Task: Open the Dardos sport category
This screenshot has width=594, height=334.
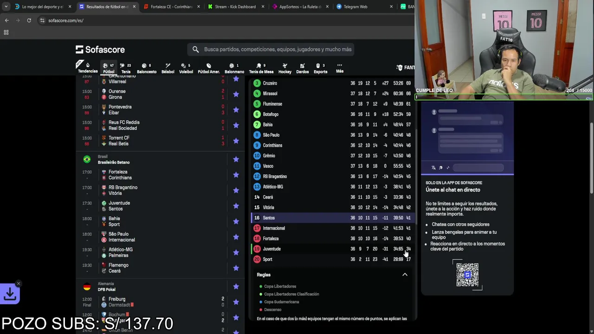Action: [x=303, y=68]
